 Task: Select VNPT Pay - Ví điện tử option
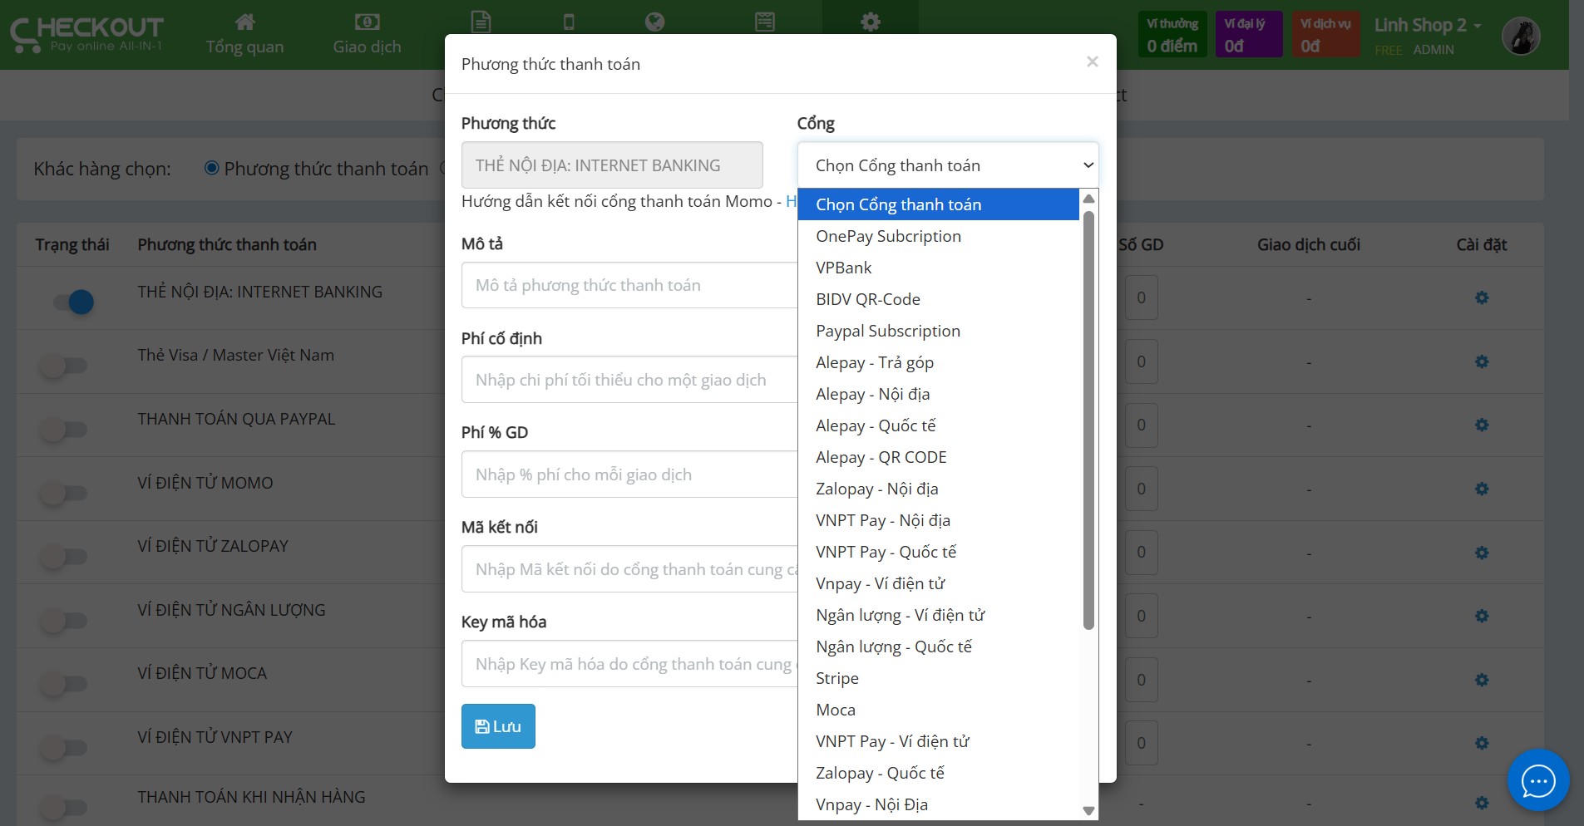coord(939,741)
